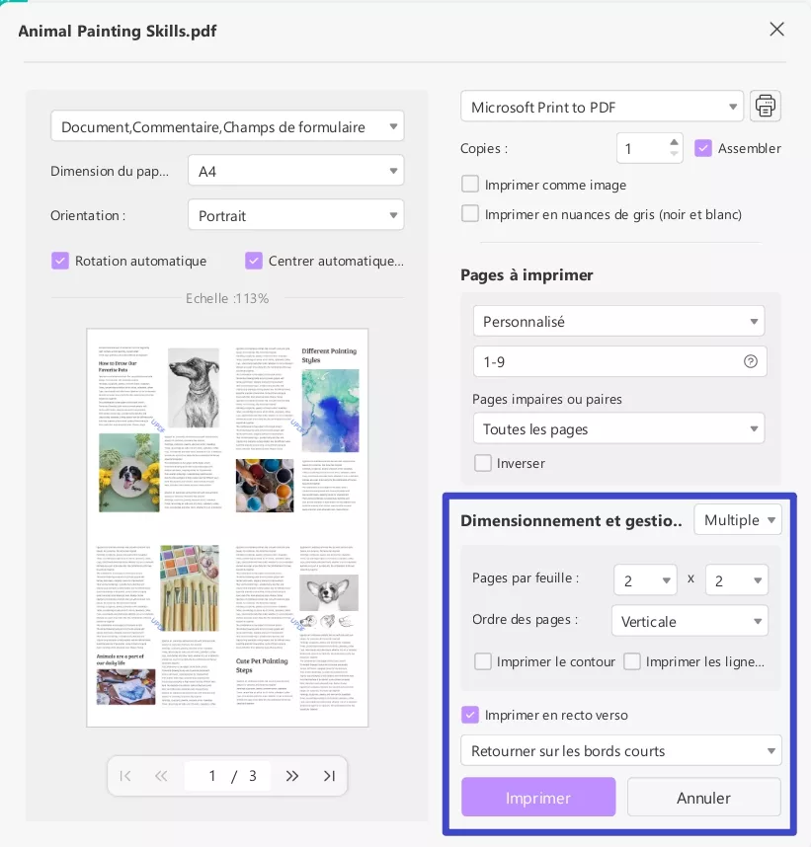Uncheck the Assembler option

[703, 148]
